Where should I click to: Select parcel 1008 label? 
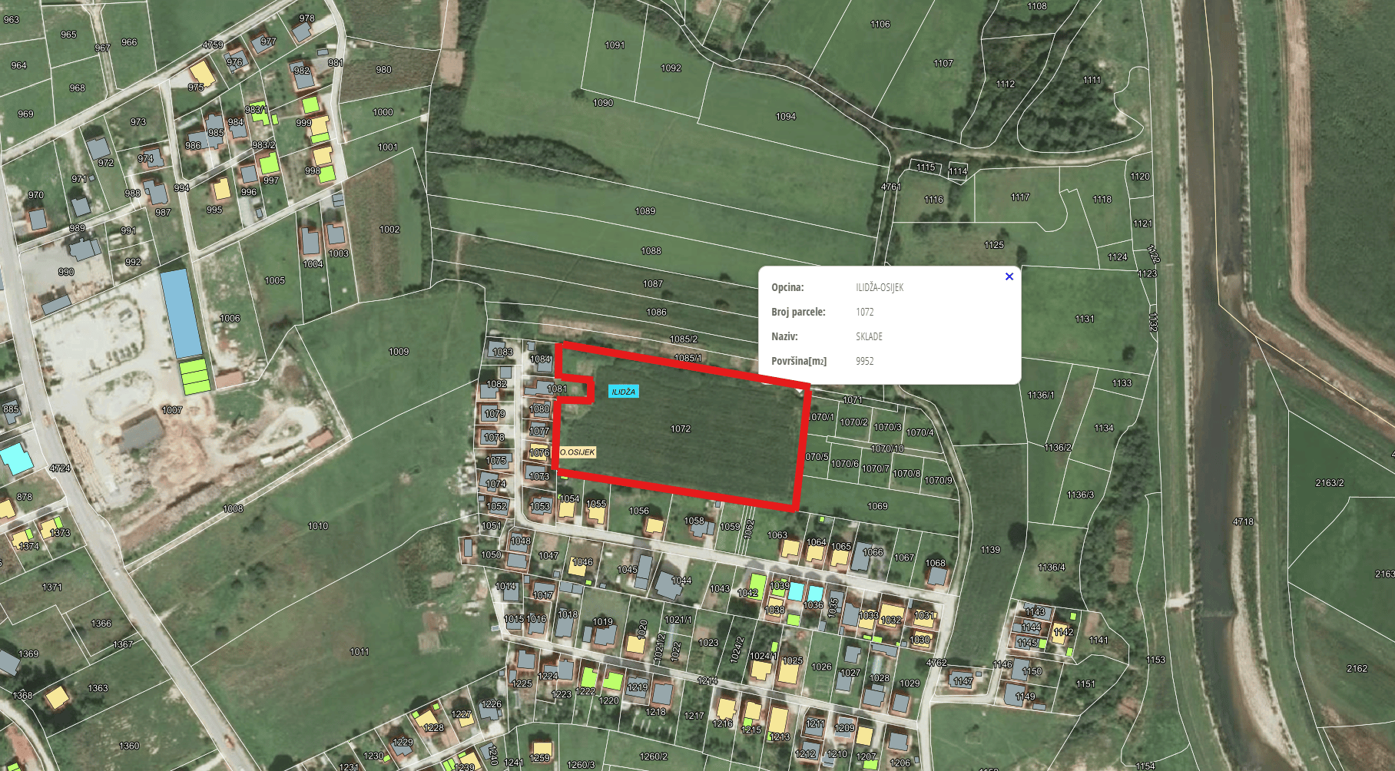pyautogui.click(x=233, y=508)
